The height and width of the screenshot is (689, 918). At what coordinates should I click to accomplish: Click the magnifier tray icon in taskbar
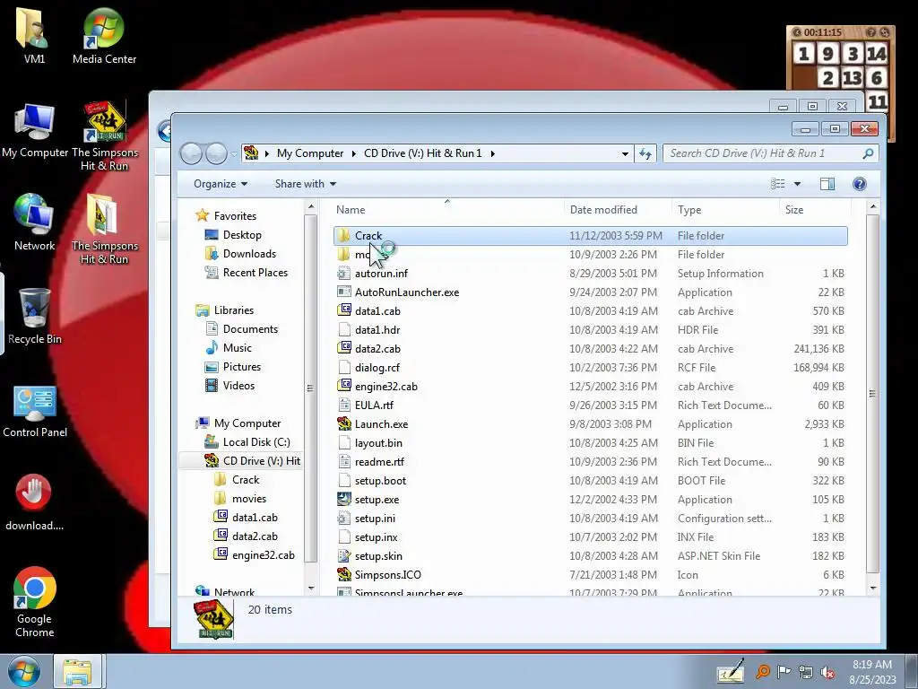click(x=762, y=671)
